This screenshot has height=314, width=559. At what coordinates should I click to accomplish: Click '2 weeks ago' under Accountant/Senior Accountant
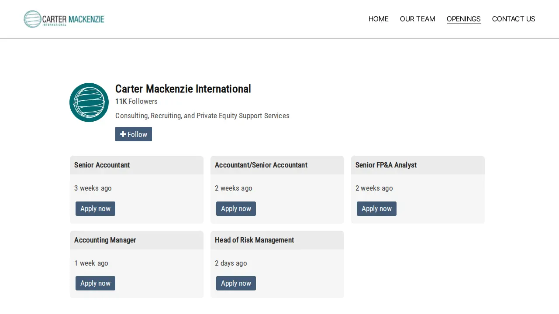[x=234, y=188]
